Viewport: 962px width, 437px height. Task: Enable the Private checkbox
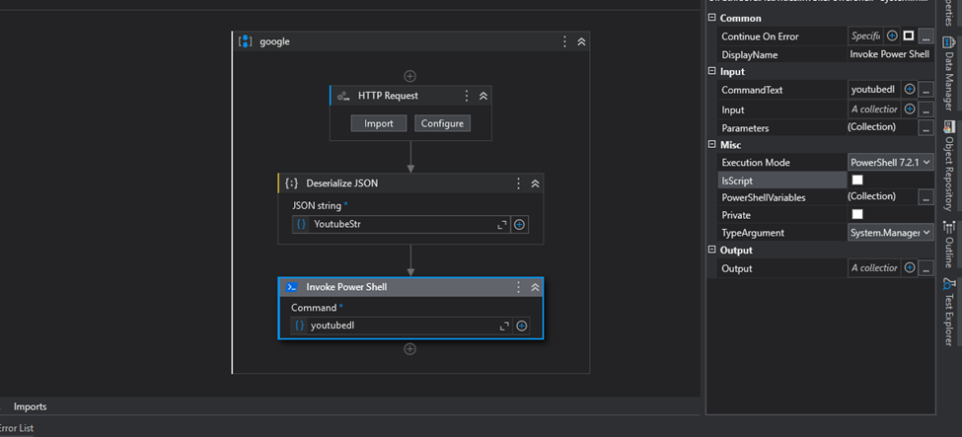[x=857, y=214]
